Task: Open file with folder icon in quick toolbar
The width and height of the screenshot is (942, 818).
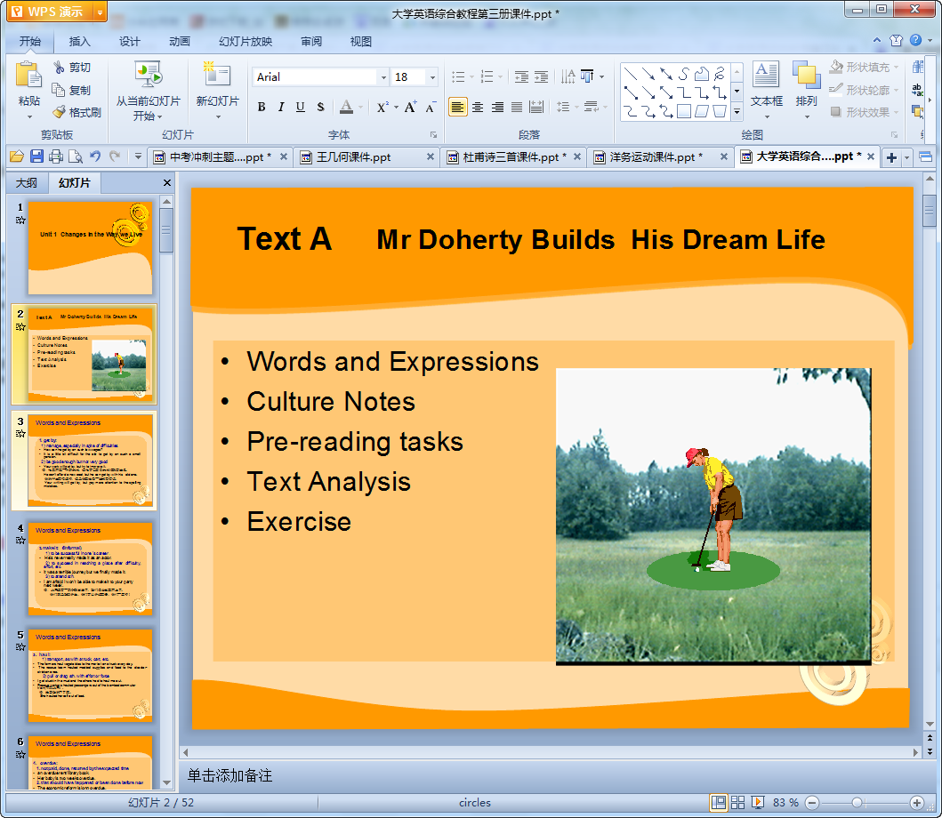Action: [17, 156]
